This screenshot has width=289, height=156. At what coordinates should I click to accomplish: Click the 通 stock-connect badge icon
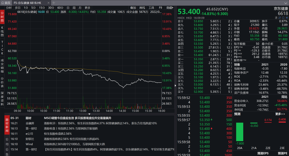click(277, 18)
